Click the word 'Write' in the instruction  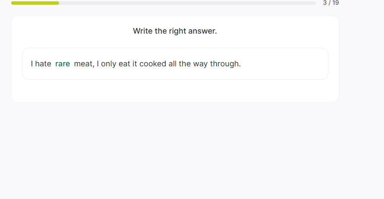click(143, 31)
